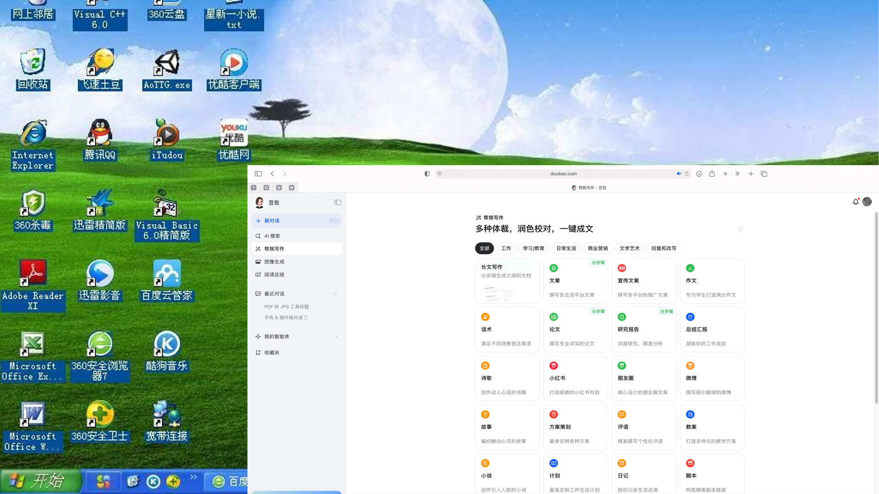Open the 总结汇报 writing card
The height and width of the screenshot is (494, 879).
(712, 329)
